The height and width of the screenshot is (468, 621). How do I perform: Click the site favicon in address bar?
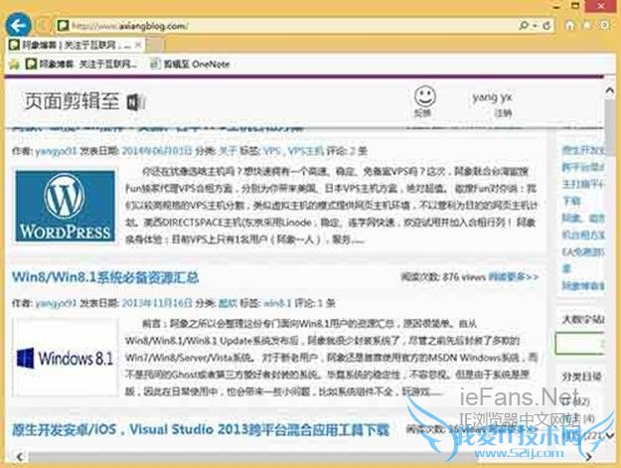[63, 26]
